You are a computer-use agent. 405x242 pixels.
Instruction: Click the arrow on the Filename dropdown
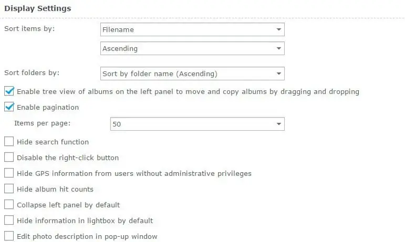(278, 29)
